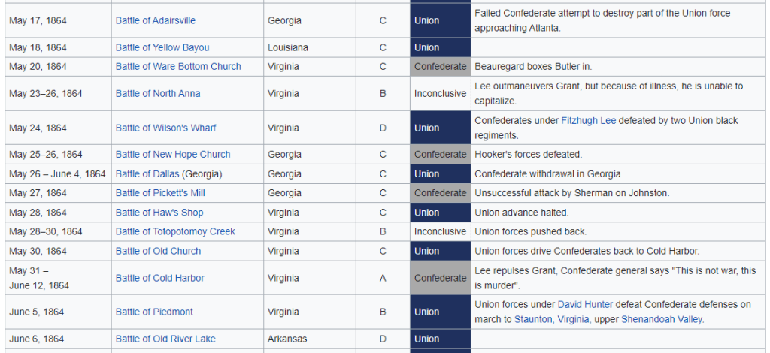770x353 pixels.
Task: Click the Battle of Piedmont link
Action: coord(154,312)
